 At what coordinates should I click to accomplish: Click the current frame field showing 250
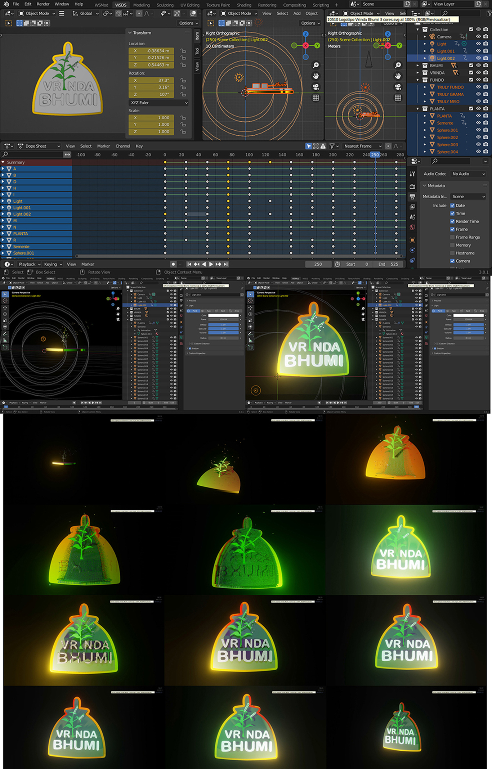click(318, 264)
